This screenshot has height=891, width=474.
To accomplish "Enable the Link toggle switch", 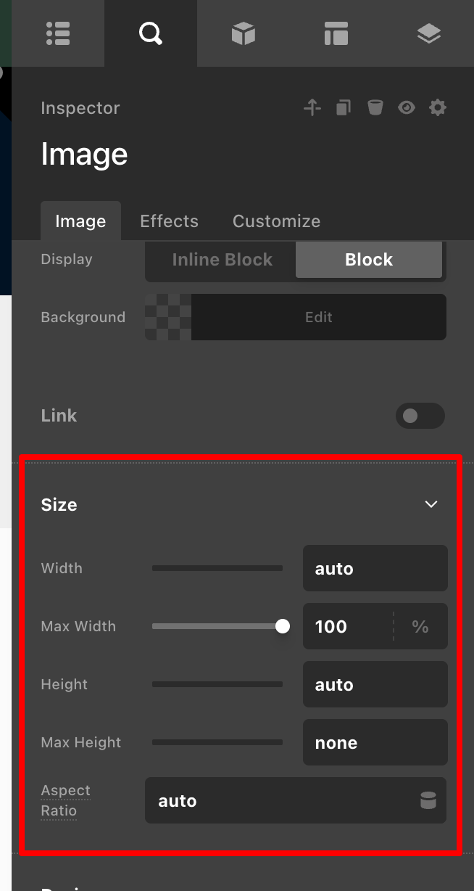I will click(420, 416).
